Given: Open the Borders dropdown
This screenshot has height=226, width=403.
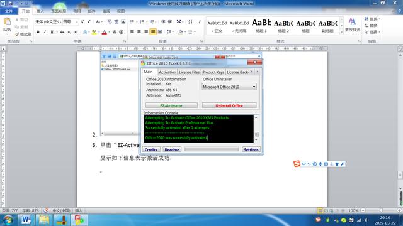Looking at the screenshot, I should click(191, 32).
